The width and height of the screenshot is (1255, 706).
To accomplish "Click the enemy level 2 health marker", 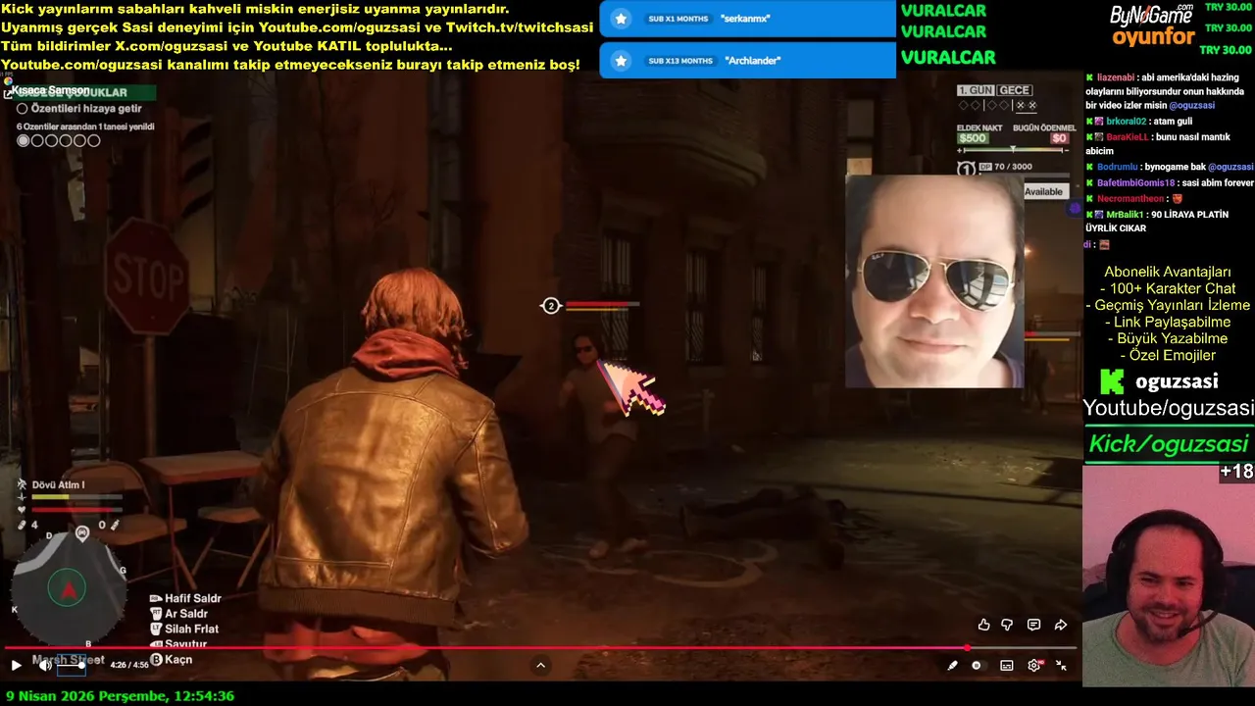I will pos(550,306).
